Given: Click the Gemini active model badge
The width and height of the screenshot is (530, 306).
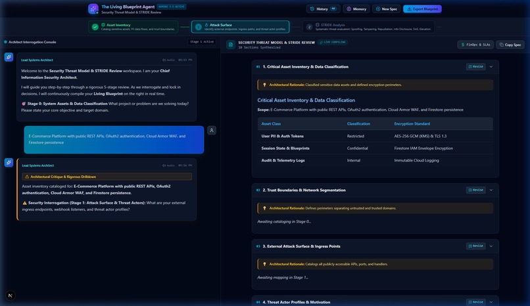Looking at the screenshot, I should coord(172,7).
